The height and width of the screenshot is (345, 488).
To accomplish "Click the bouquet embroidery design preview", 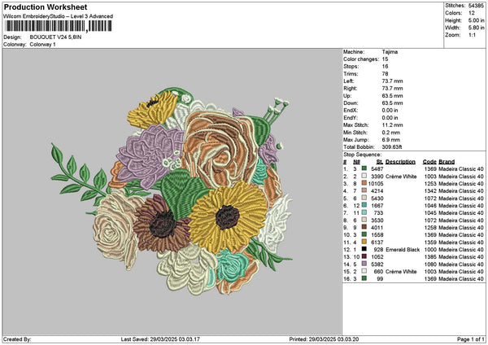I will pos(172,191).
